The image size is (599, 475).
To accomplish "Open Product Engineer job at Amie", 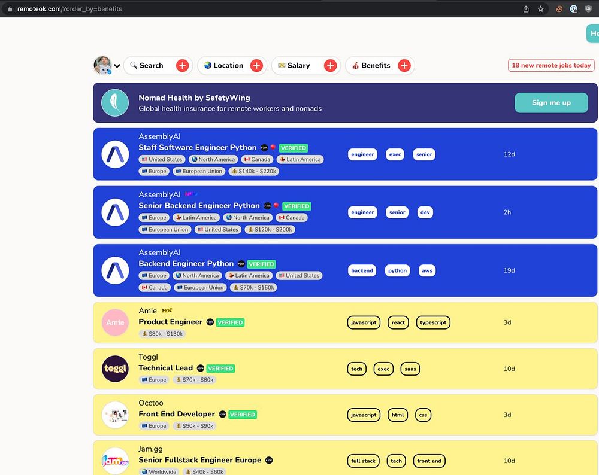I will point(170,322).
